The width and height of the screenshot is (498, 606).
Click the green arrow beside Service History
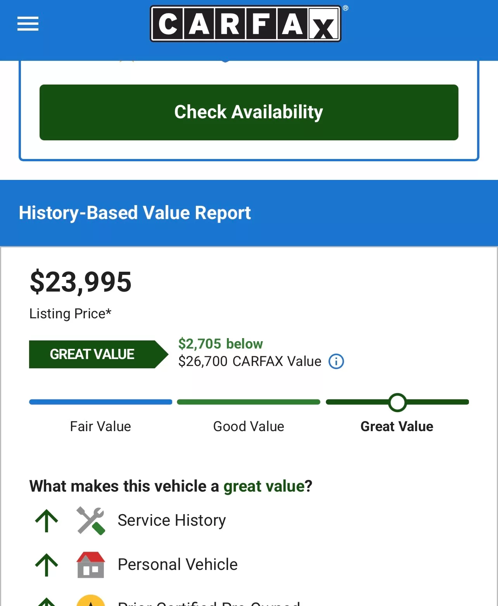pos(47,521)
